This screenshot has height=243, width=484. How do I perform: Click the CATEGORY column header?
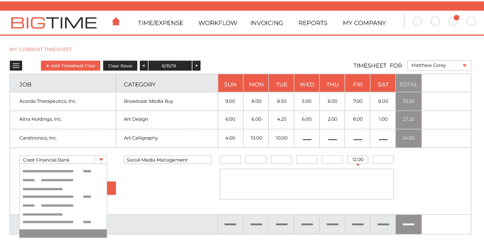167,83
